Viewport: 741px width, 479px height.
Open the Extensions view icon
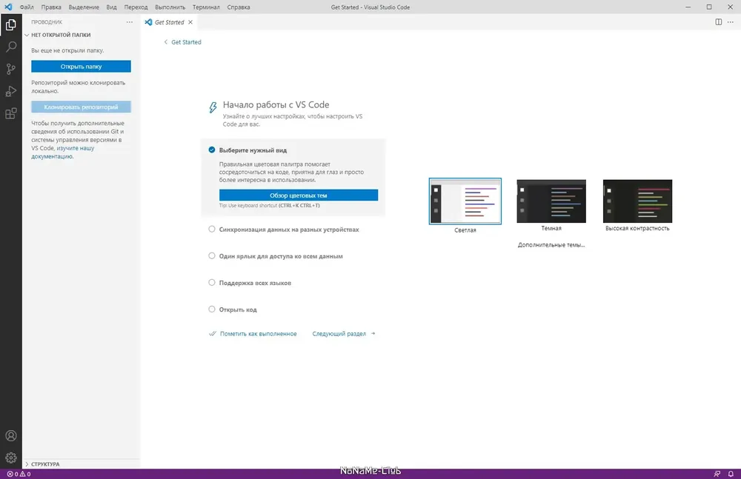point(11,113)
